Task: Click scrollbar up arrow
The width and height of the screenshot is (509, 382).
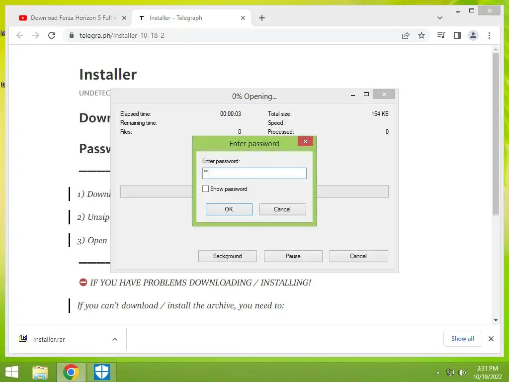Action: click(496, 49)
